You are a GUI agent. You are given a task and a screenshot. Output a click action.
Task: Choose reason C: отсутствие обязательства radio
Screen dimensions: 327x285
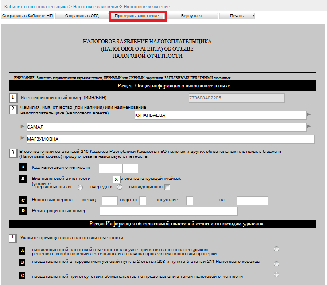pyautogui.click(x=276, y=274)
